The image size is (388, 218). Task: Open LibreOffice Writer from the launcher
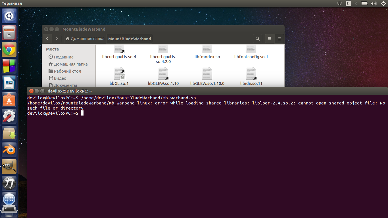(x=9, y=83)
